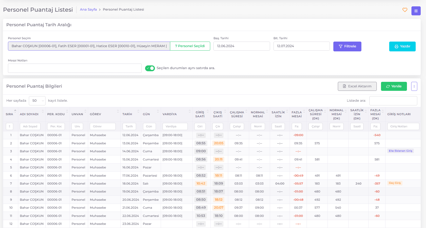The height and width of the screenshot is (228, 426).
Task: Export with the Excel Aktarım button
Action: (357, 86)
